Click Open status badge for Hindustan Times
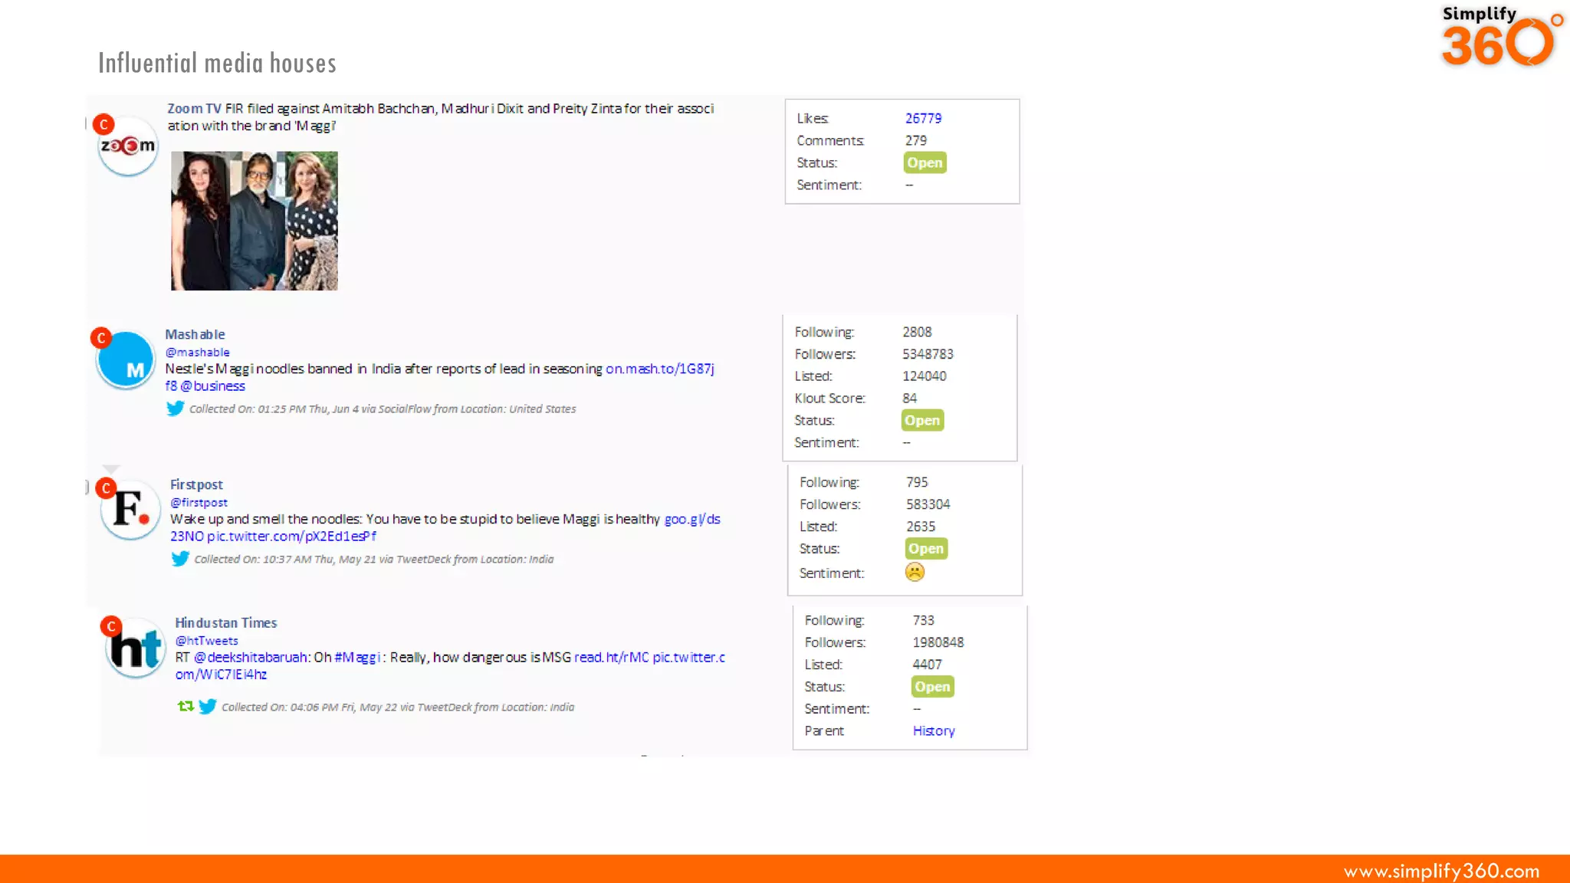The image size is (1570, 883). tap(932, 687)
